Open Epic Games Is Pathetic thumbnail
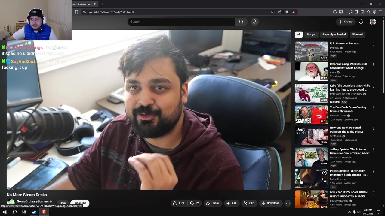 click(311, 51)
